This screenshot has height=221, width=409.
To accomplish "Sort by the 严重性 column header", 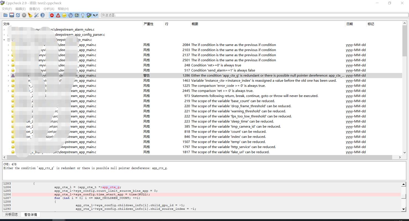I will tap(153, 24).
